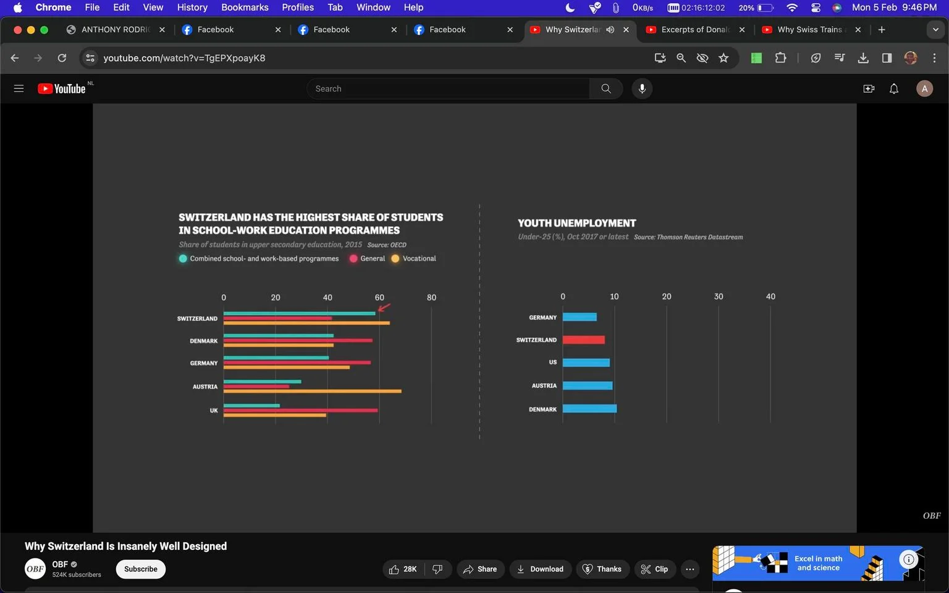Click the YouTube search magnifier button
Image resolution: width=949 pixels, height=593 pixels.
click(x=606, y=88)
